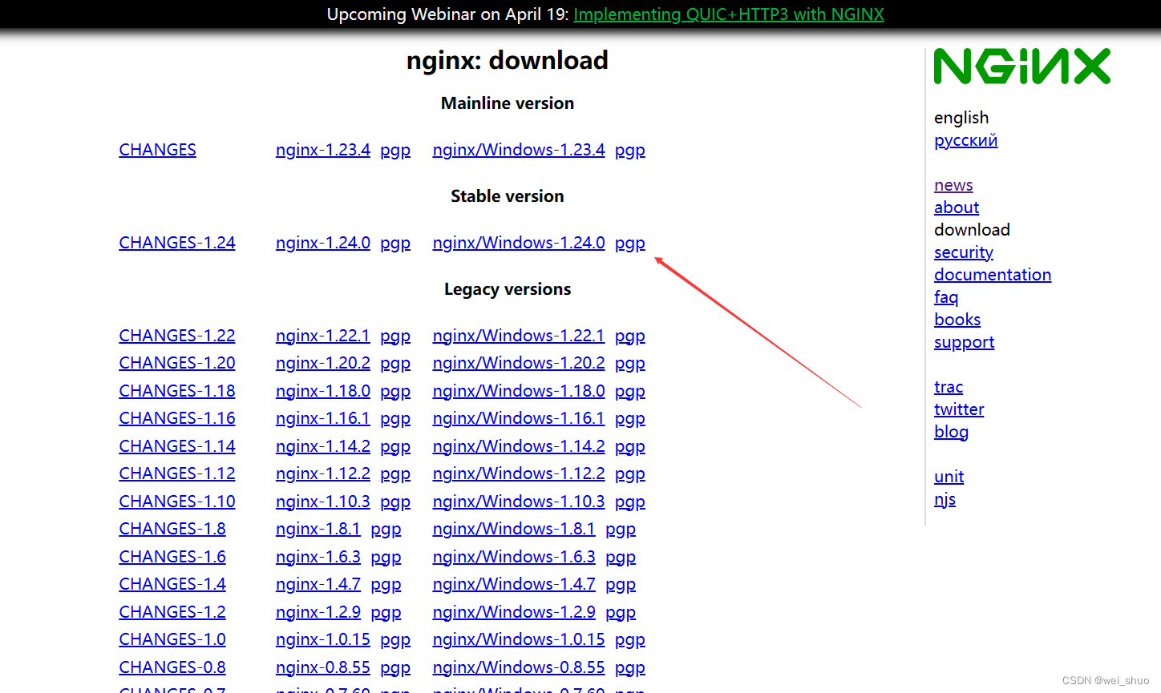Open pgp signature for nginx/Windows-1.0.15
Image resolution: width=1161 pixels, height=693 pixels.
(x=630, y=640)
